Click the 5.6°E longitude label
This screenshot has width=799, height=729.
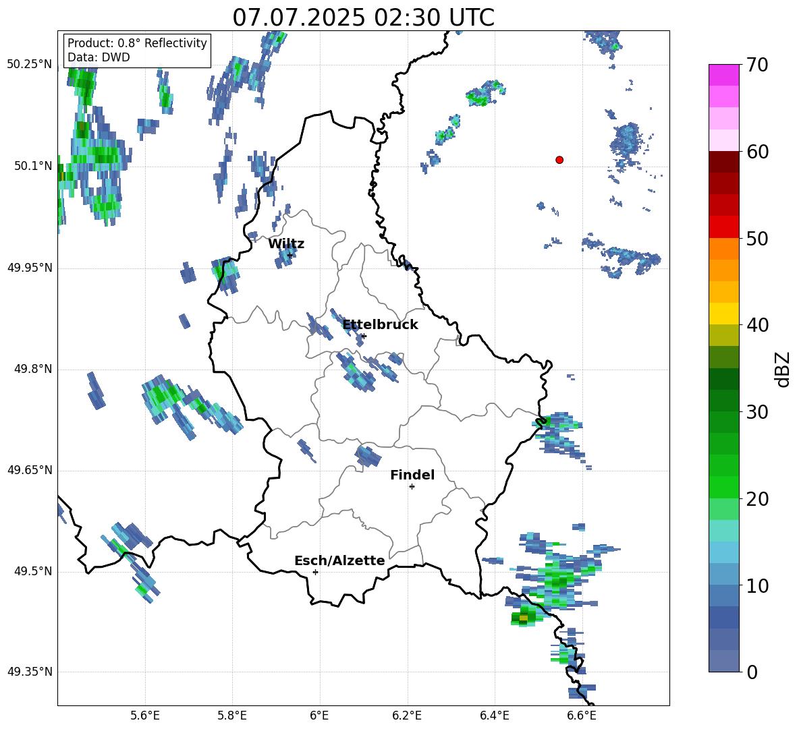[x=145, y=716]
